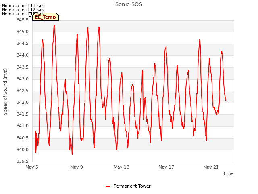The image size is (258, 194).
Task: Click the May 9 x-axis tick label
Action: click(77, 167)
